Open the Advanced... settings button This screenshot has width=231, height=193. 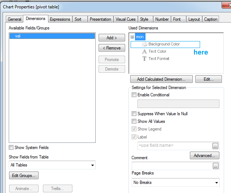coord(204,156)
